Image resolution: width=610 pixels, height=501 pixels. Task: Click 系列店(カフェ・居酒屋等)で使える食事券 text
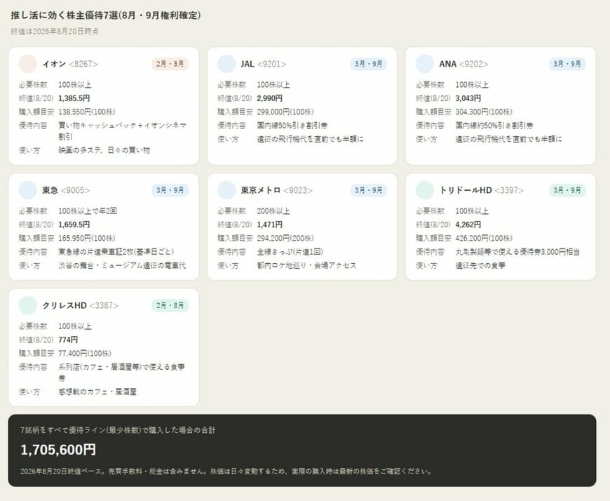pyautogui.click(x=122, y=373)
